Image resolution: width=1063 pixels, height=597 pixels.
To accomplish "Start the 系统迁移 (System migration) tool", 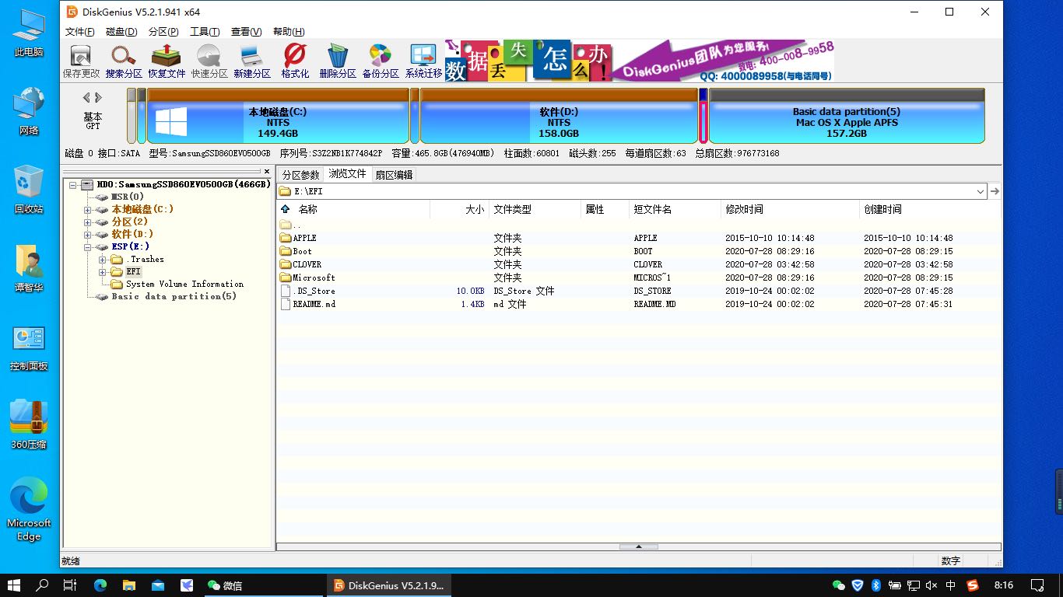I will click(423, 61).
